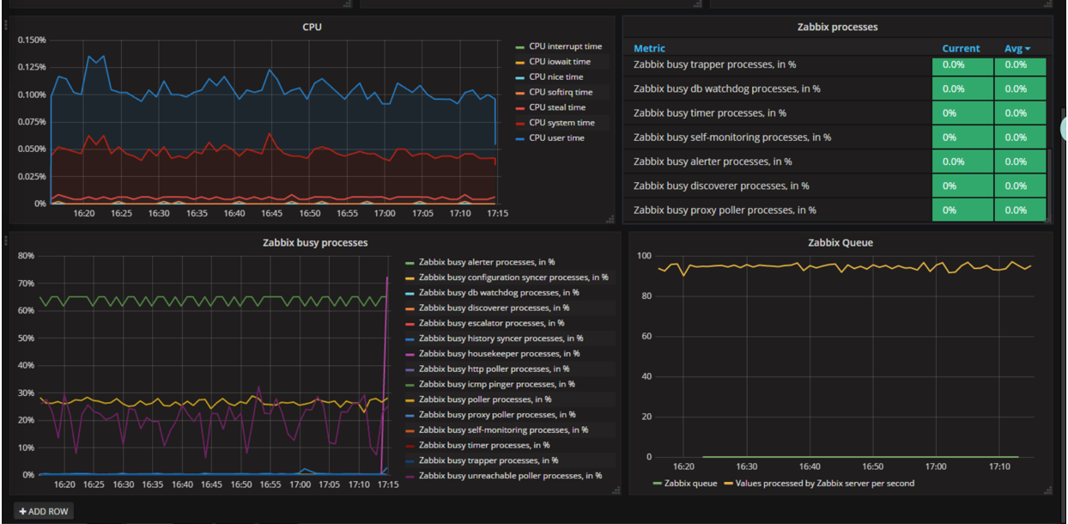Open color picker for CPU system time swatch
The width and height of the screenshot is (1068, 524).
tap(519, 124)
